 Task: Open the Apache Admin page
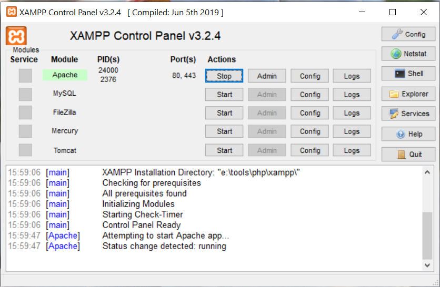(x=267, y=76)
